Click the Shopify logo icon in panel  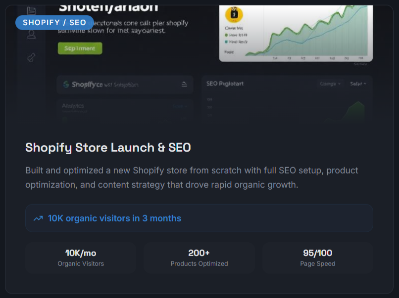66,85
